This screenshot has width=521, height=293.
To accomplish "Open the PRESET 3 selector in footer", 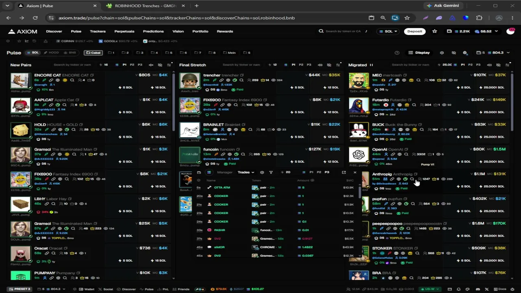I will click(x=19, y=289).
